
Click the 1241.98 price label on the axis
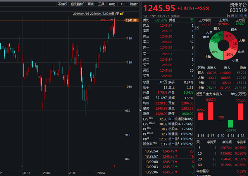point(131,21)
